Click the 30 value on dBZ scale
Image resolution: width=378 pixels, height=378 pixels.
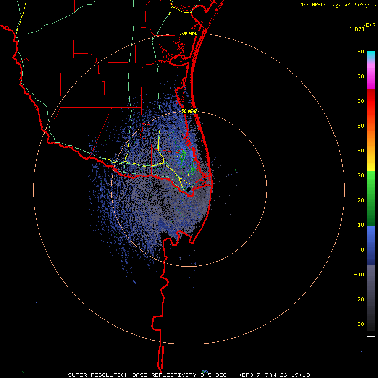point(361,176)
